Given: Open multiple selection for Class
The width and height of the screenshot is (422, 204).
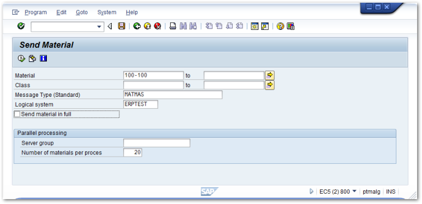Looking at the screenshot, I should (x=270, y=85).
